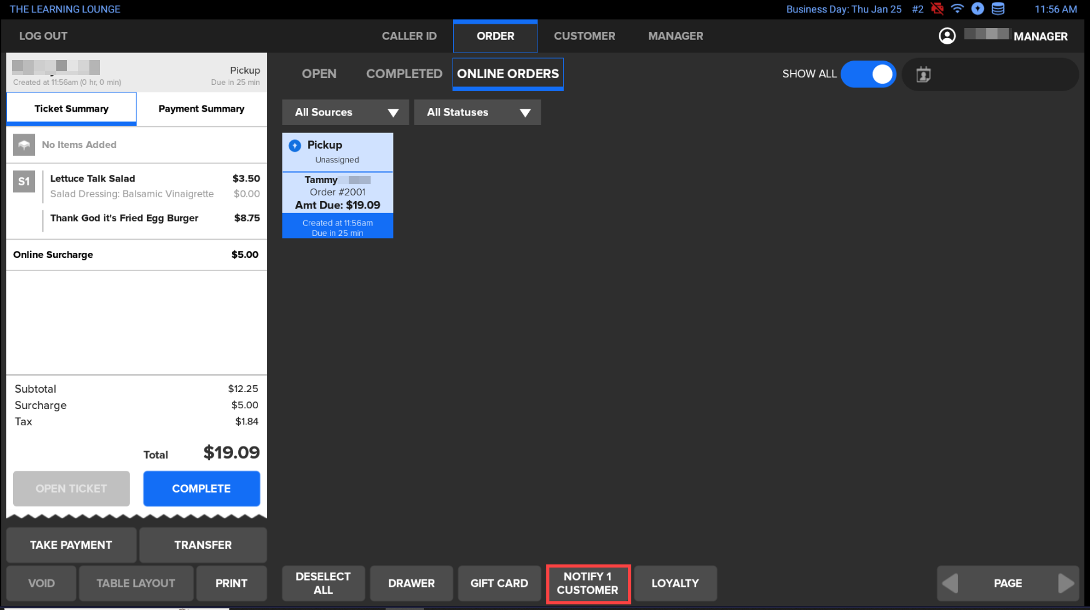Click the reservation calendar icon

[x=923, y=75]
